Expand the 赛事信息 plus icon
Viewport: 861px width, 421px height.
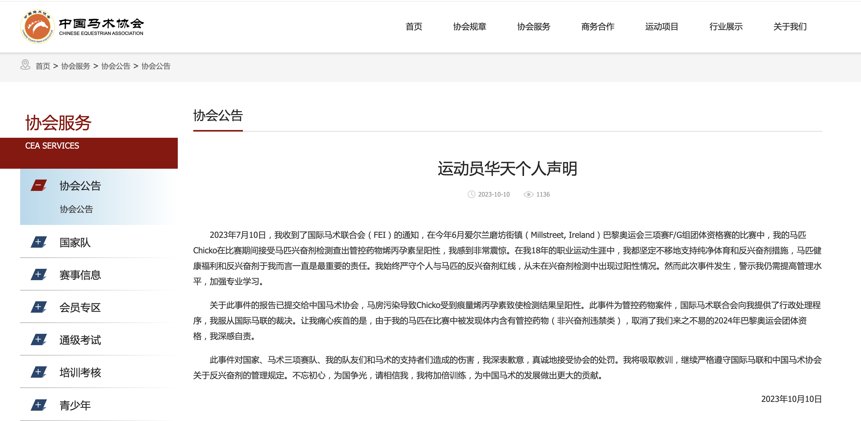click(x=39, y=274)
